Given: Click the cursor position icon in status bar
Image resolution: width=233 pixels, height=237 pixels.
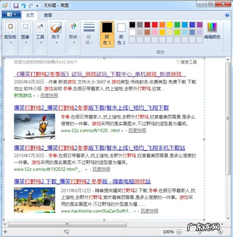Looking at the screenshot, I should [x=5, y=232].
